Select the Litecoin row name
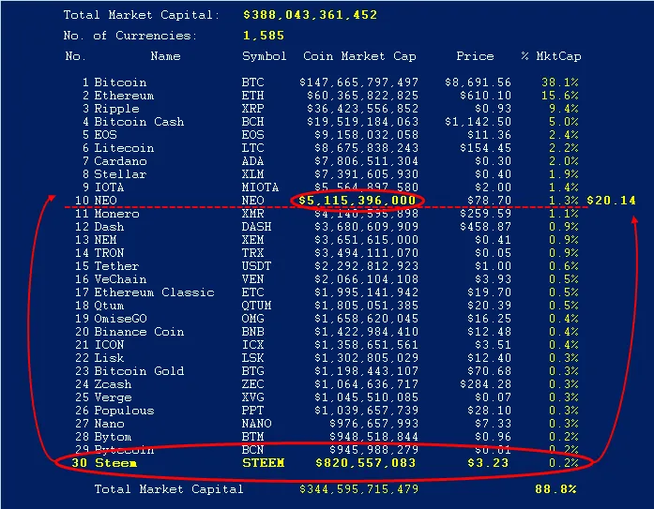This screenshot has height=509, width=654. (x=124, y=148)
